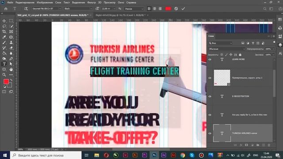The width and height of the screenshot is (283, 159).
Task: Open the Файл menu
Action: pos(10,3)
